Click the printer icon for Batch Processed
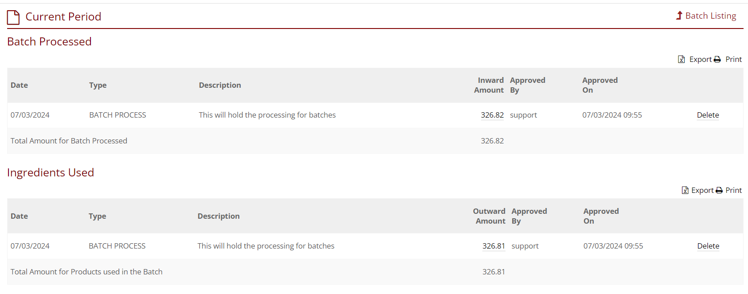 pyautogui.click(x=717, y=59)
